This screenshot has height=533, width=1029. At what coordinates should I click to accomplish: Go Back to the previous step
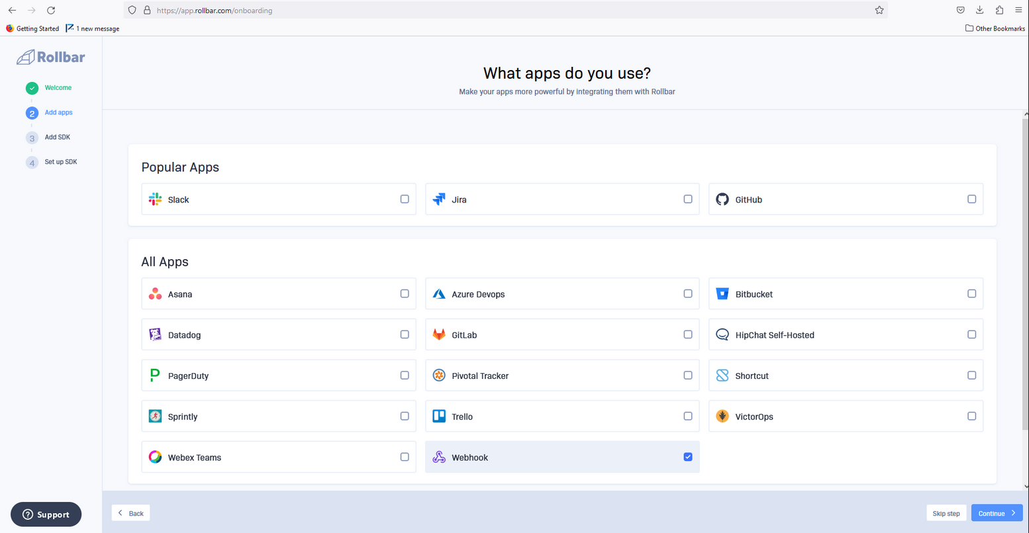(x=130, y=513)
